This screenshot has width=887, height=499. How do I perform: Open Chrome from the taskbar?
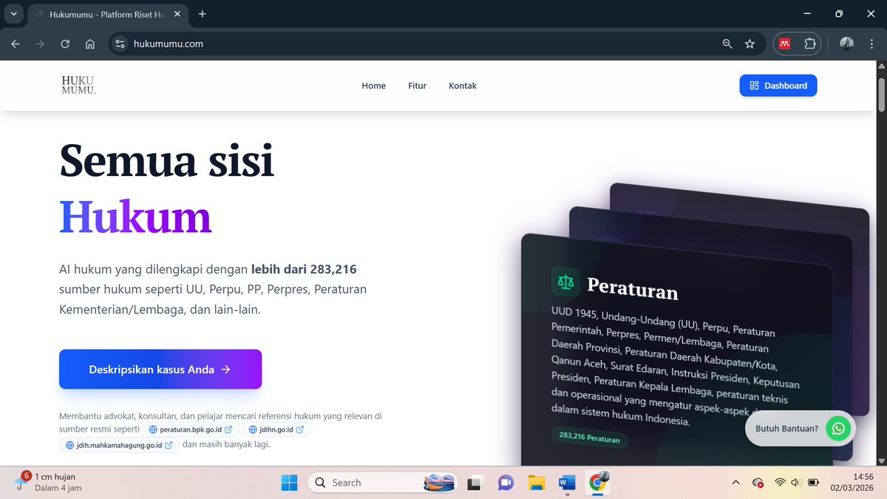point(597,483)
